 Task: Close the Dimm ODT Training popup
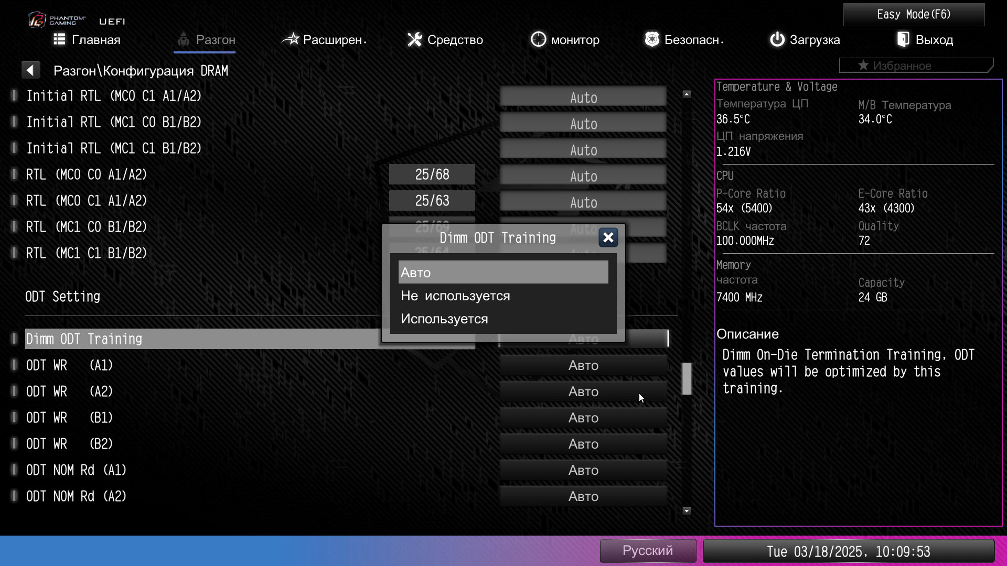click(x=608, y=238)
